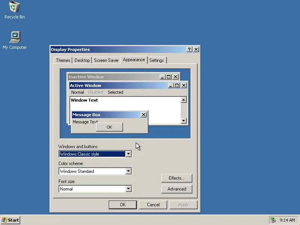Viewport: 300px width, 225px height.
Task: Click the Windows Classic style combo box
Action: 95,154
